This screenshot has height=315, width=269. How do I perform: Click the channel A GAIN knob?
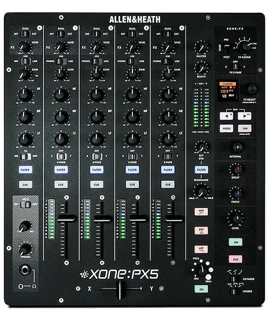(25, 74)
